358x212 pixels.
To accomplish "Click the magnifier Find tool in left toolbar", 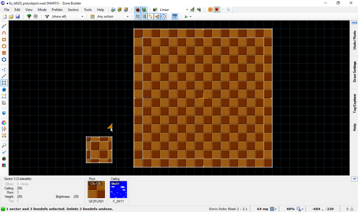I will (x=4, y=145).
